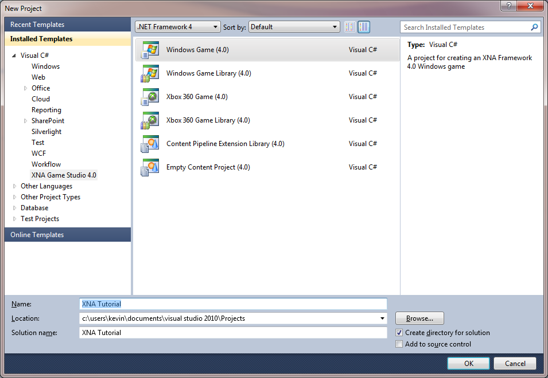Click the Windows Game (4.0) template icon

click(x=150, y=50)
